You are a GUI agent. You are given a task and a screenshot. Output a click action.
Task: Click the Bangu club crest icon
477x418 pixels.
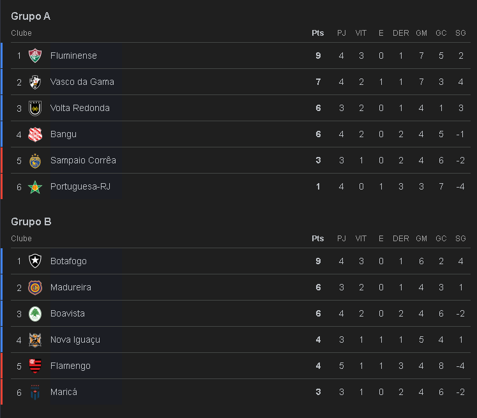point(35,134)
